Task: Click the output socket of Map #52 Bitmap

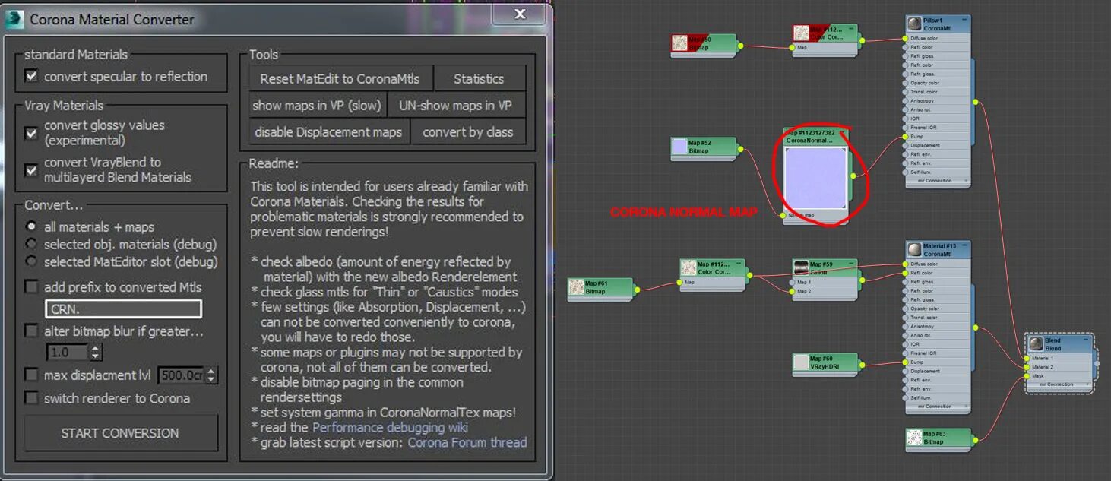Action: pos(740,150)
